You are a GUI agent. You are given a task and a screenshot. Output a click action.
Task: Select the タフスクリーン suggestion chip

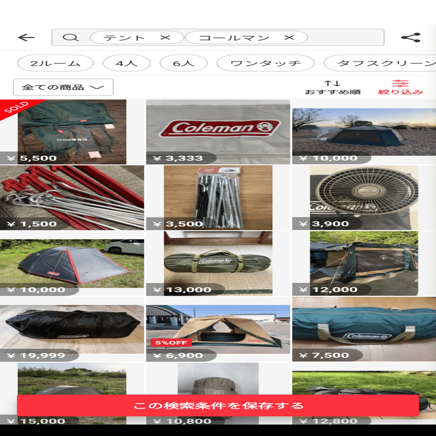380,63
